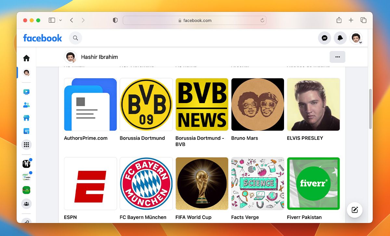Image resolution: width=390 pixels, height=236 pixels.
Task: Click the Fiverr Pakistan page name
Action: click(304, 217)
